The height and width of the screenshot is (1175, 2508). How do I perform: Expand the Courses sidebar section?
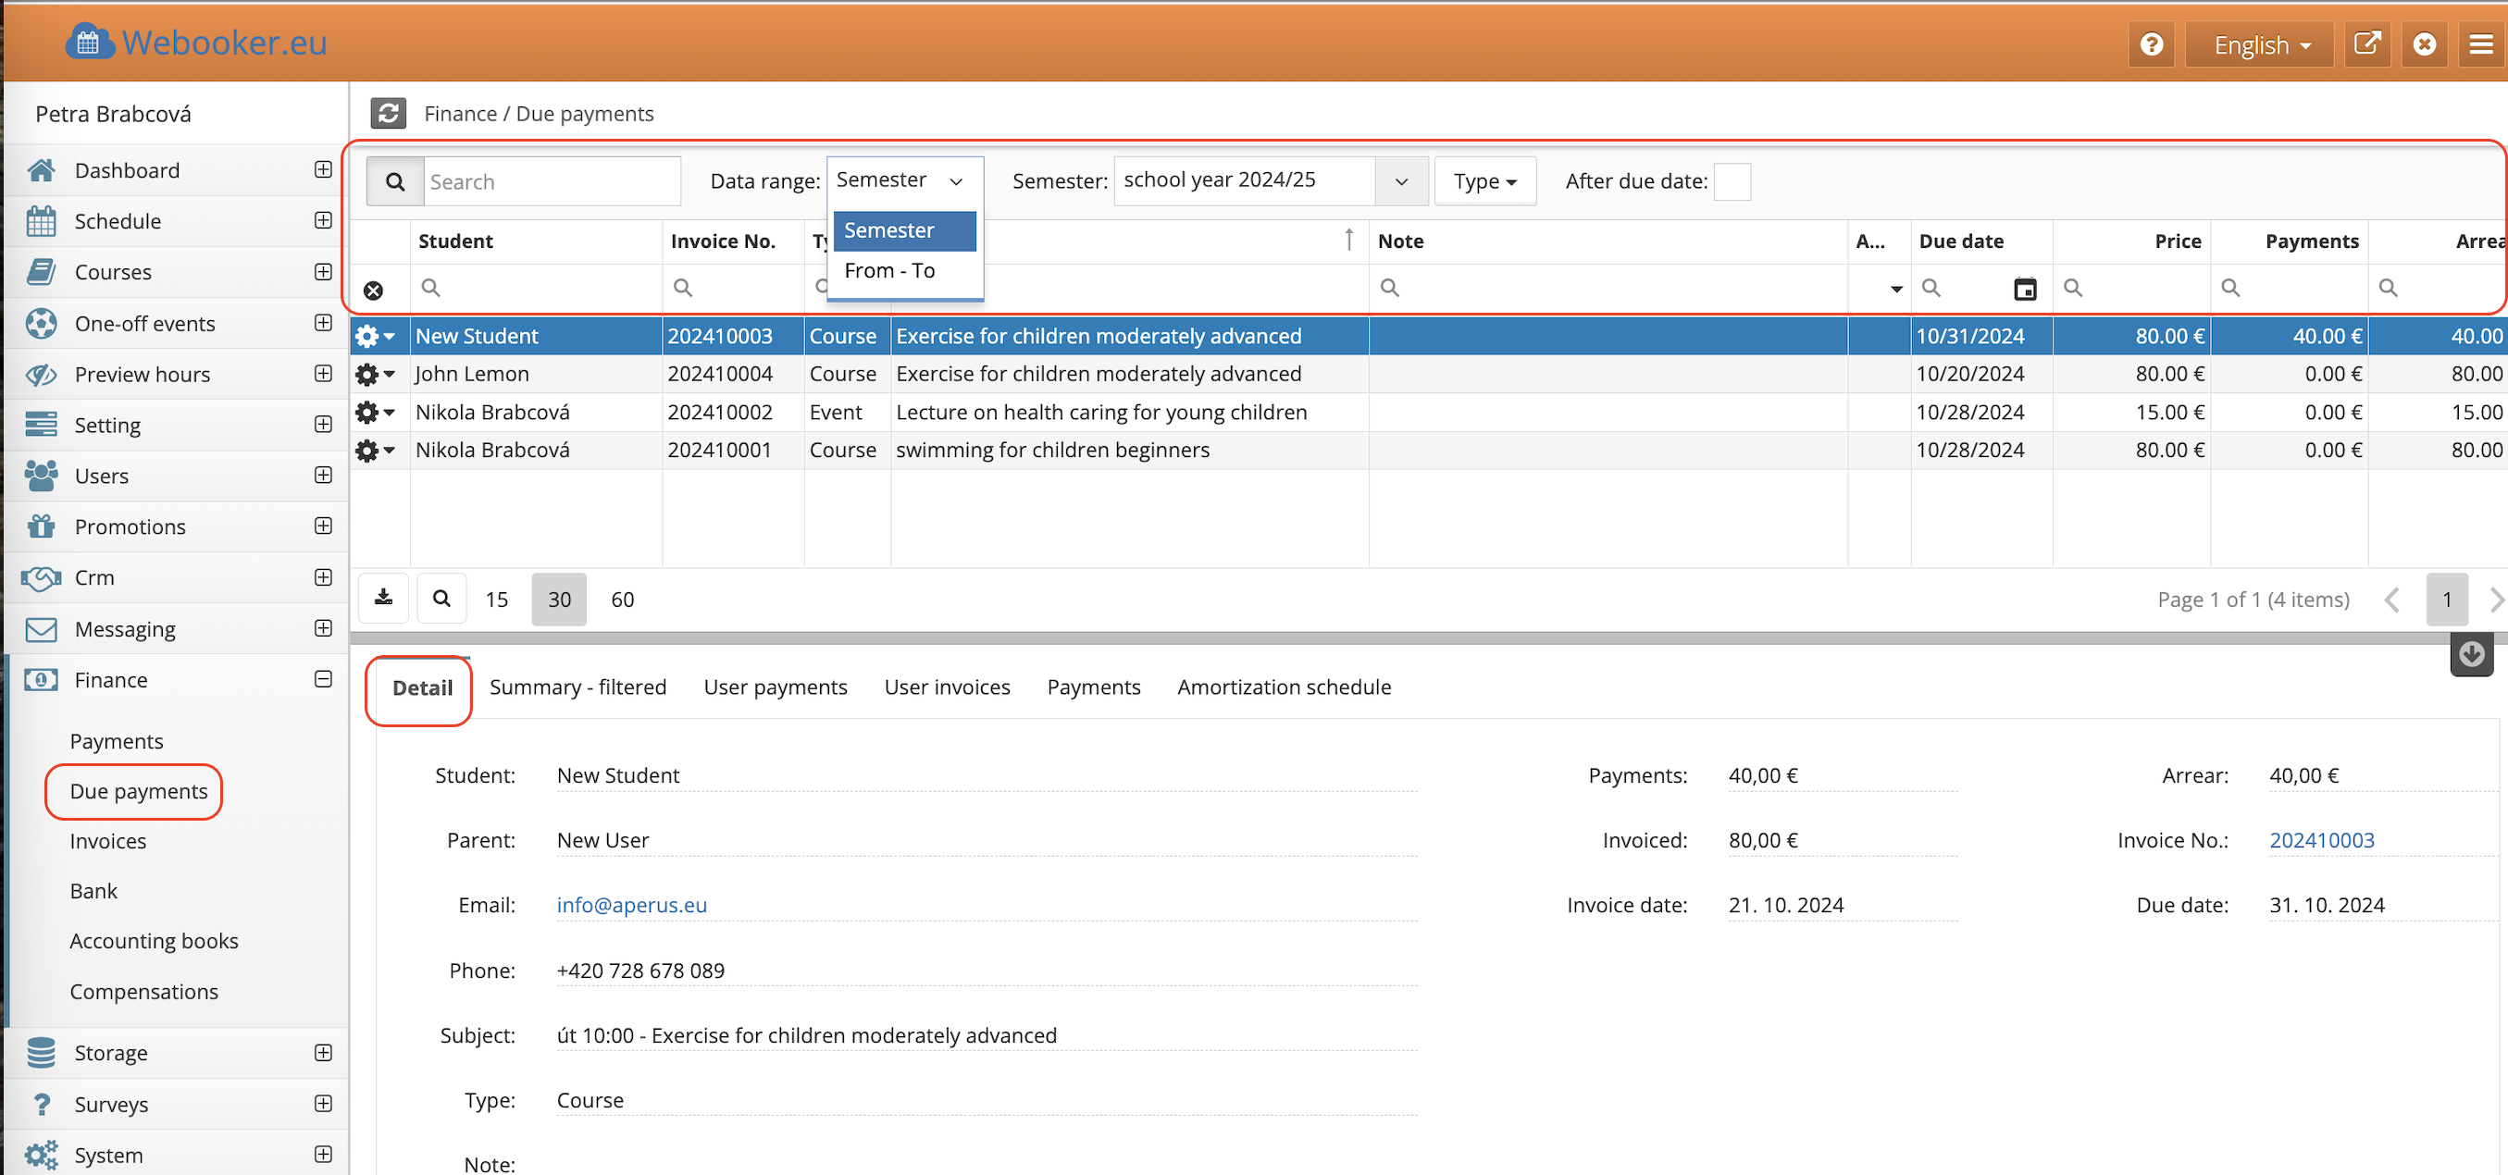pos(323,272)
